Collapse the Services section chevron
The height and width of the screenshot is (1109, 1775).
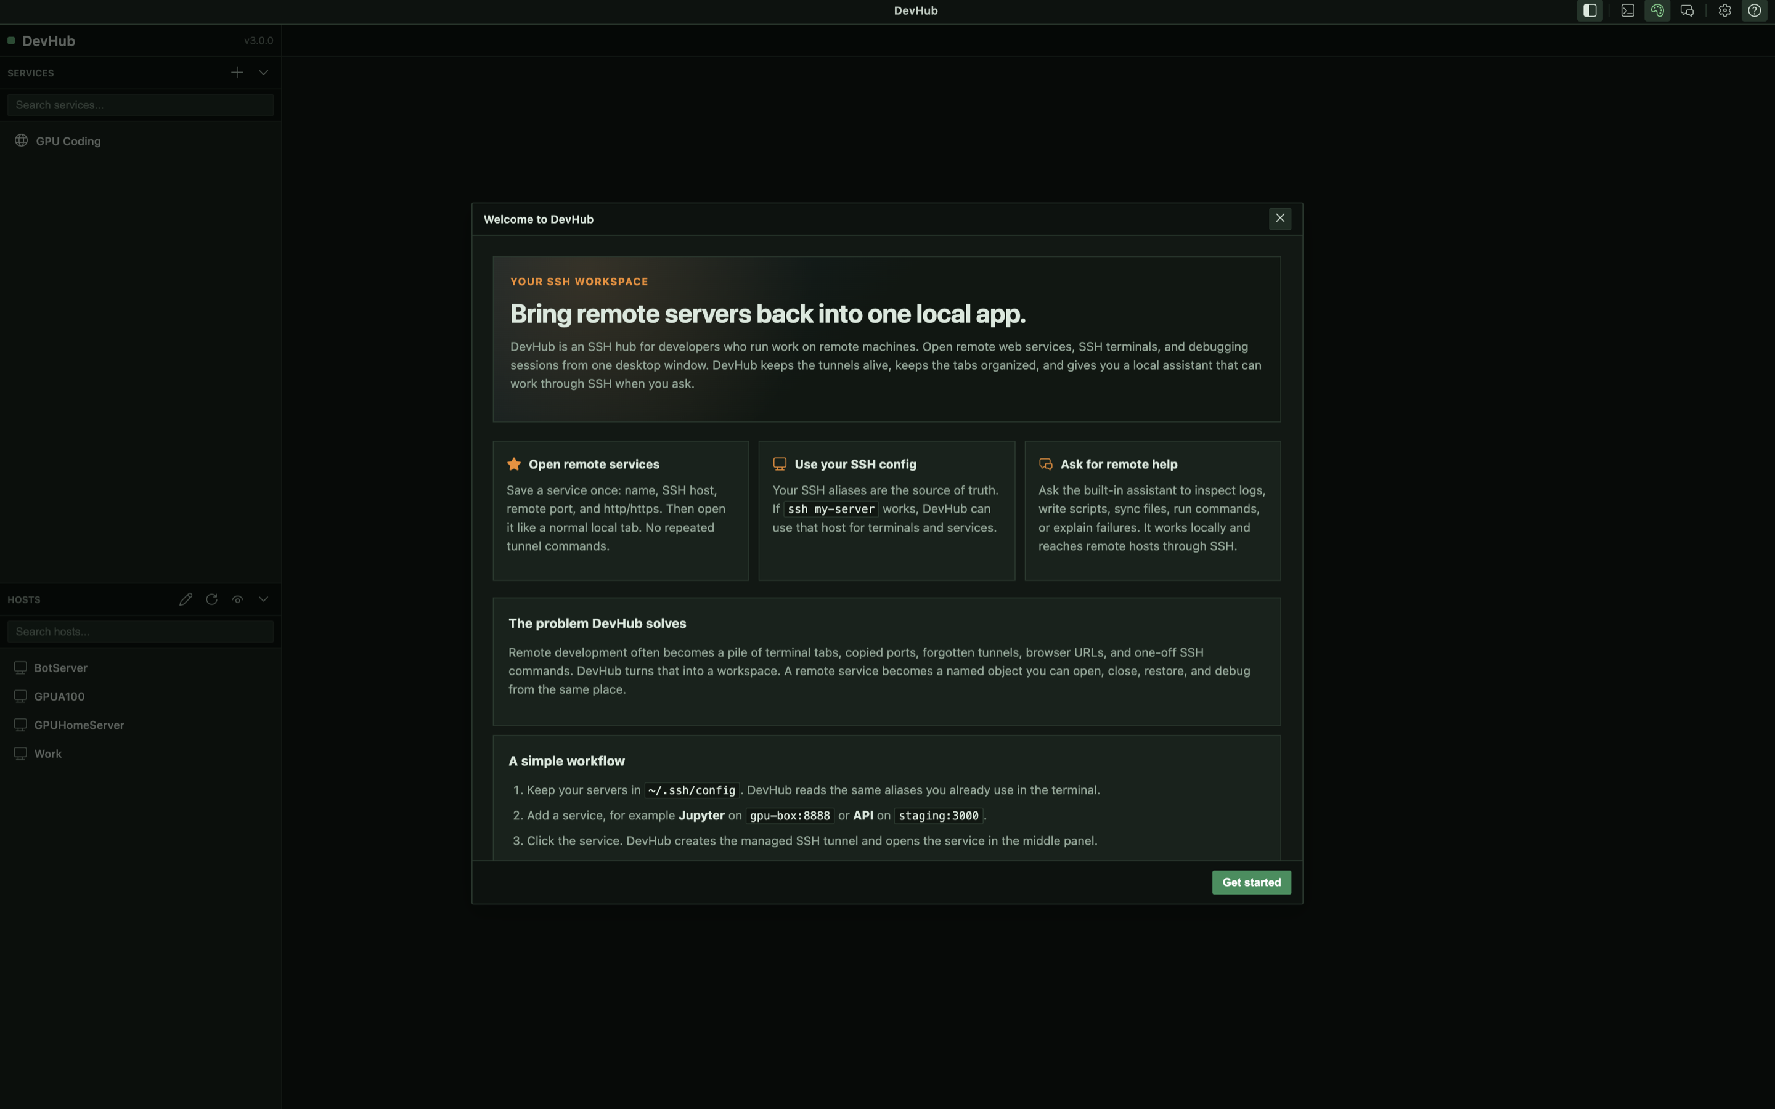263,72
